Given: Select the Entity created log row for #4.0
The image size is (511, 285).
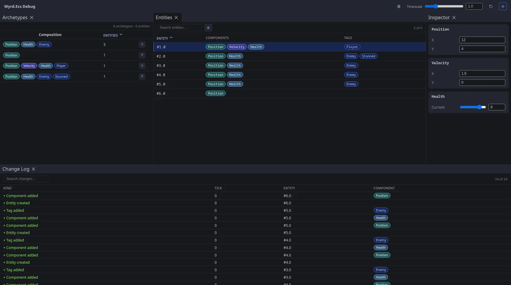Looking at the screenshot, I should 255,262.
